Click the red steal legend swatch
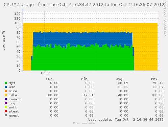 pos(6,111)
